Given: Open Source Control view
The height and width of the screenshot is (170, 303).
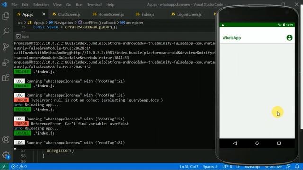Looking at the screenshot, I should [6, 46].
